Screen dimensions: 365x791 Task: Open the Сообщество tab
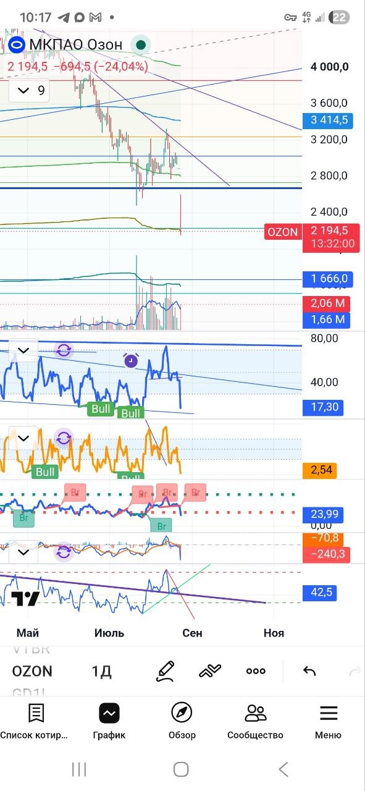[255, 721]
